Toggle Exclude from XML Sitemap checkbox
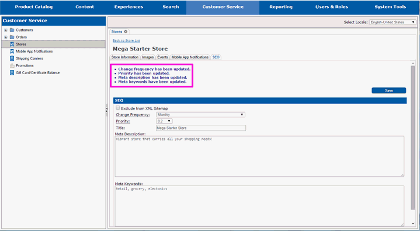 (x=117, y=108)
